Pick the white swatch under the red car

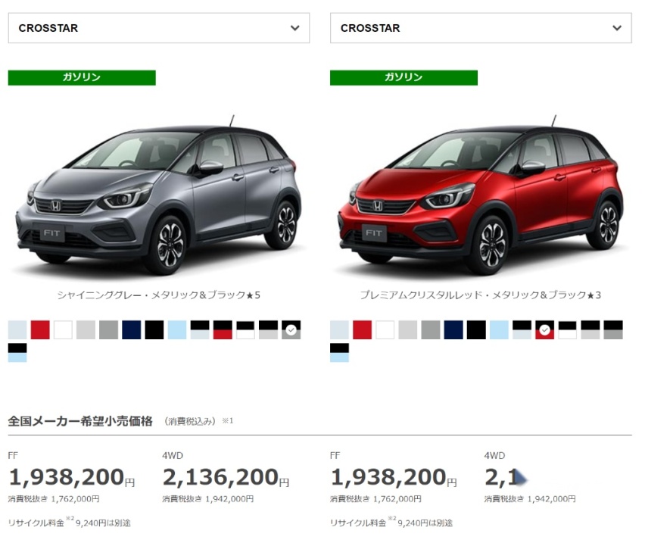(x=385, y=330)
